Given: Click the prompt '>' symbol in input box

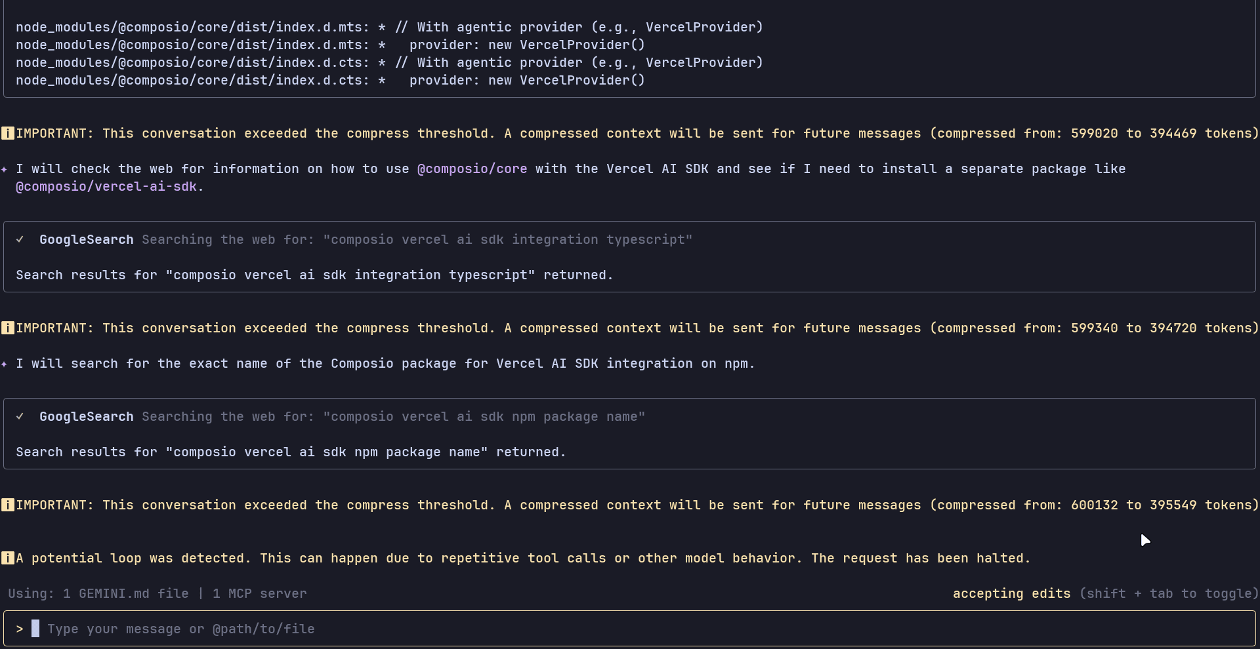Looking at the screenshot, I should (20, 629).
